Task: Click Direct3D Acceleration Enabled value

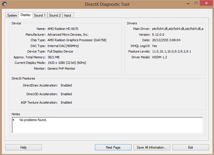Action: [x=66, y=94]
